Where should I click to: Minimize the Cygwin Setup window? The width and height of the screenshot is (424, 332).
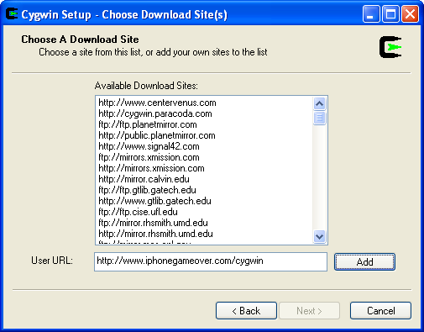pyautogui.click(x=371, y=13)
